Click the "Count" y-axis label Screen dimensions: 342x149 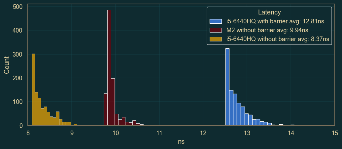click(7, 64)
